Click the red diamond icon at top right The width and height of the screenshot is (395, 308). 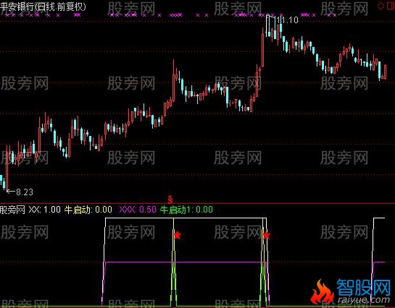coord(381,6)
